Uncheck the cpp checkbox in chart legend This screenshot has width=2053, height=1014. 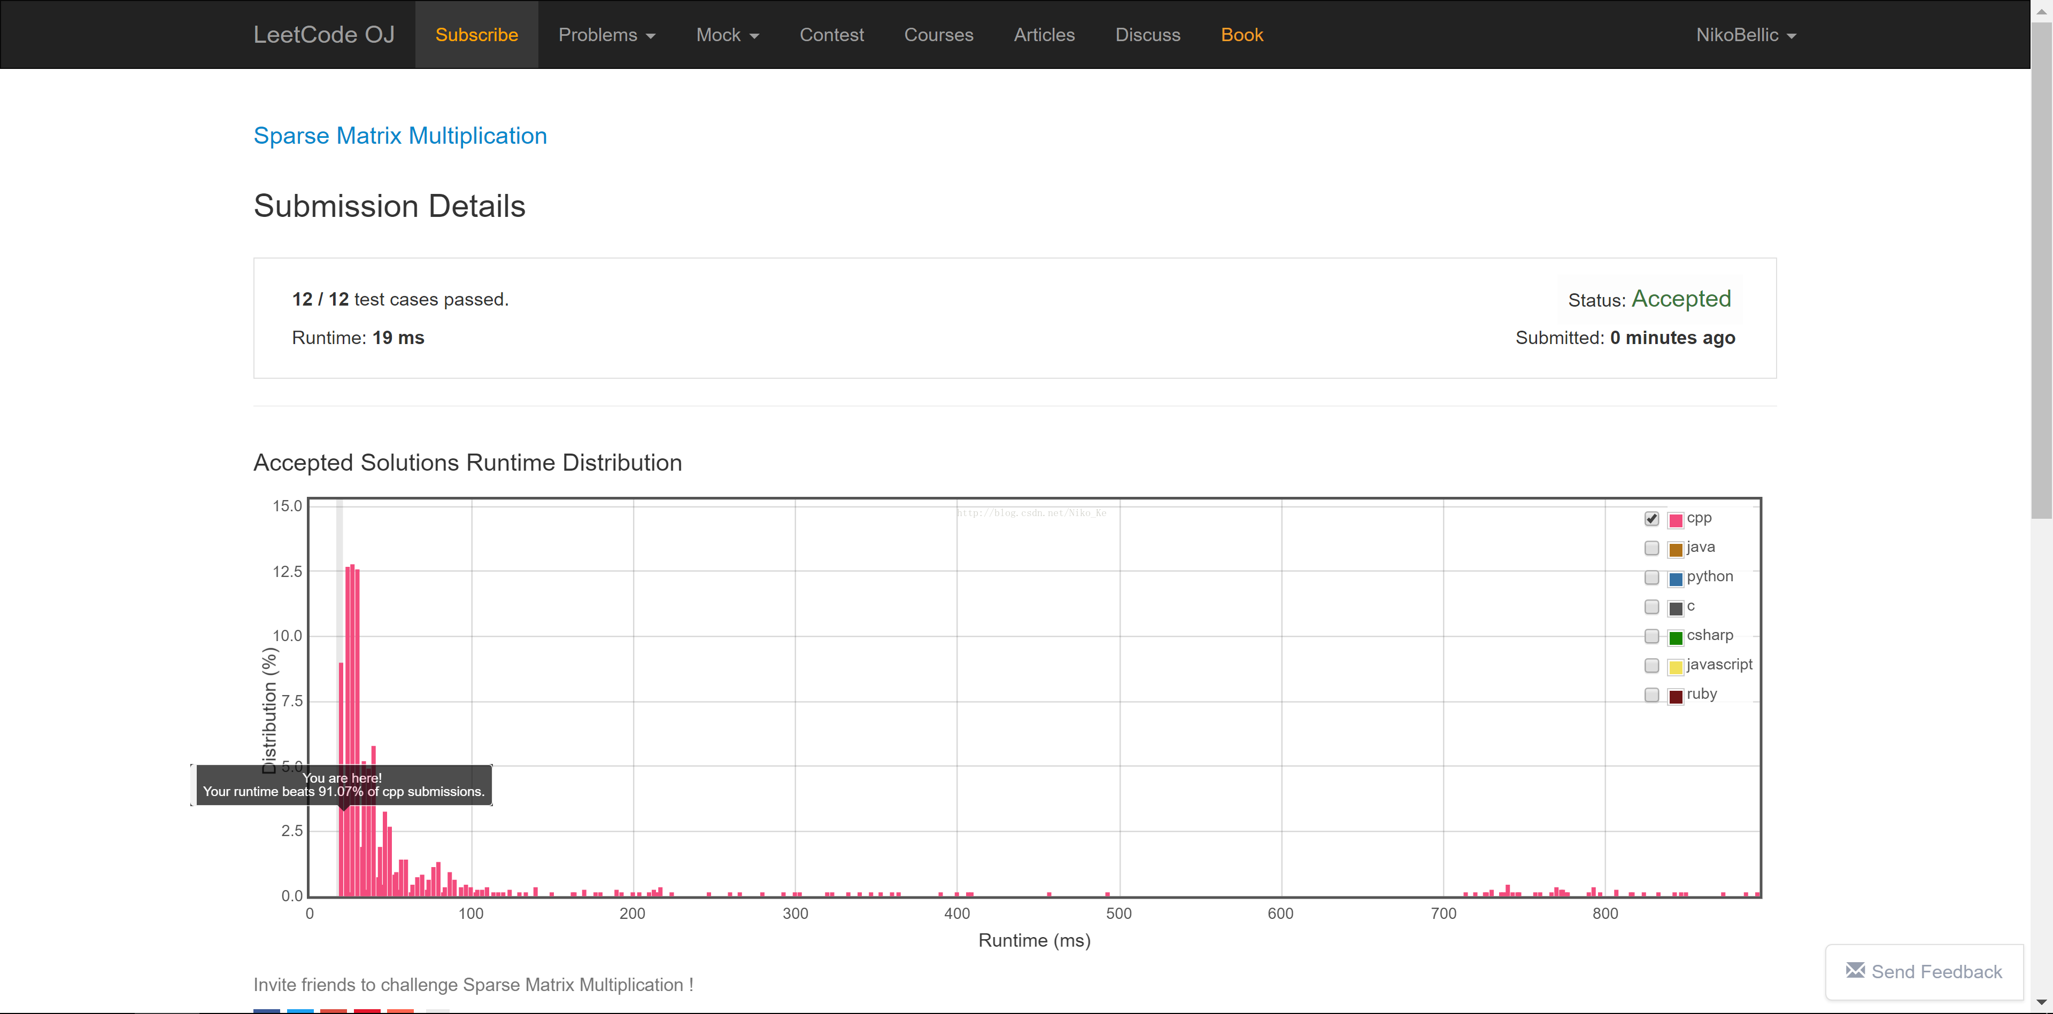pyautogui.click(x=1651, y=519)
